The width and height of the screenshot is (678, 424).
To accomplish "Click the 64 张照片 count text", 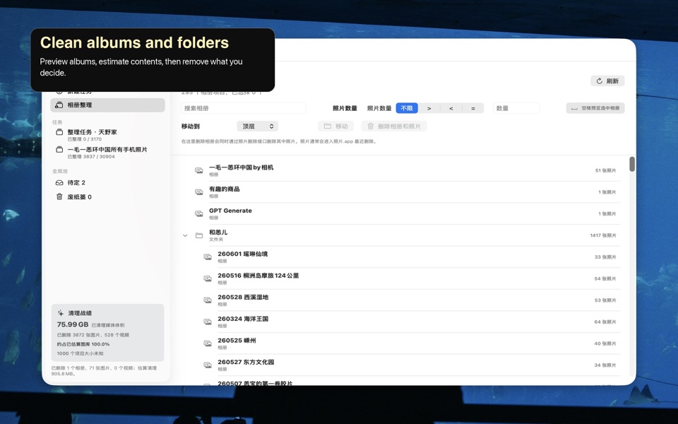I will tap(605, 322).
